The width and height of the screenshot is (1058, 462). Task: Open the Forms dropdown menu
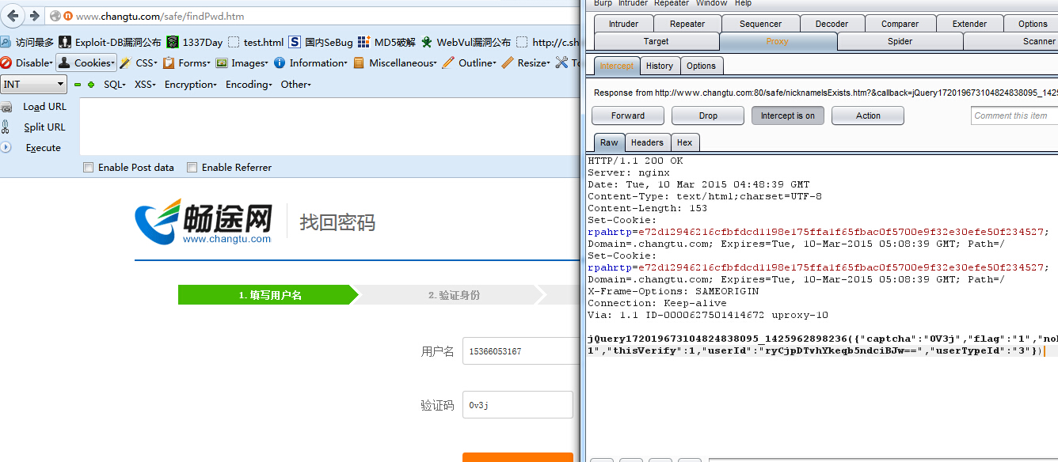(x=188, y=62)
